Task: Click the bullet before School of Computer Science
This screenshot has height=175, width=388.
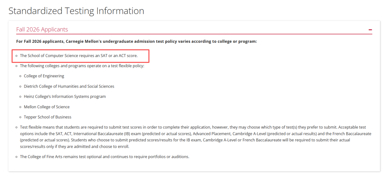Action: click(17, 56)
